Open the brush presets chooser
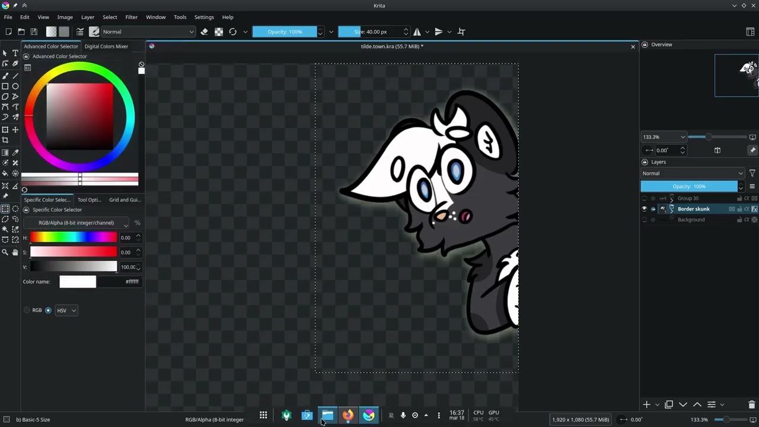This screenshot has width=759, height=427. pyautogui.click(x=94, y=31)
